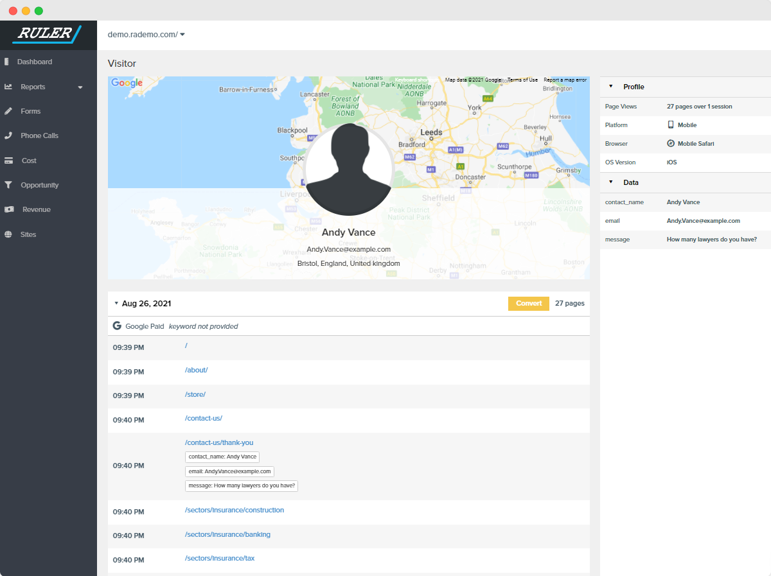771x576 pixels.
Task: Click the Mobile Safari browser value
Action: pos(696,144)
